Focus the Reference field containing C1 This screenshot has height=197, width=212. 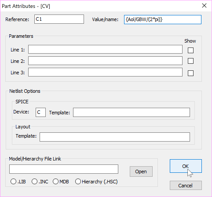[x=59, y=19]
